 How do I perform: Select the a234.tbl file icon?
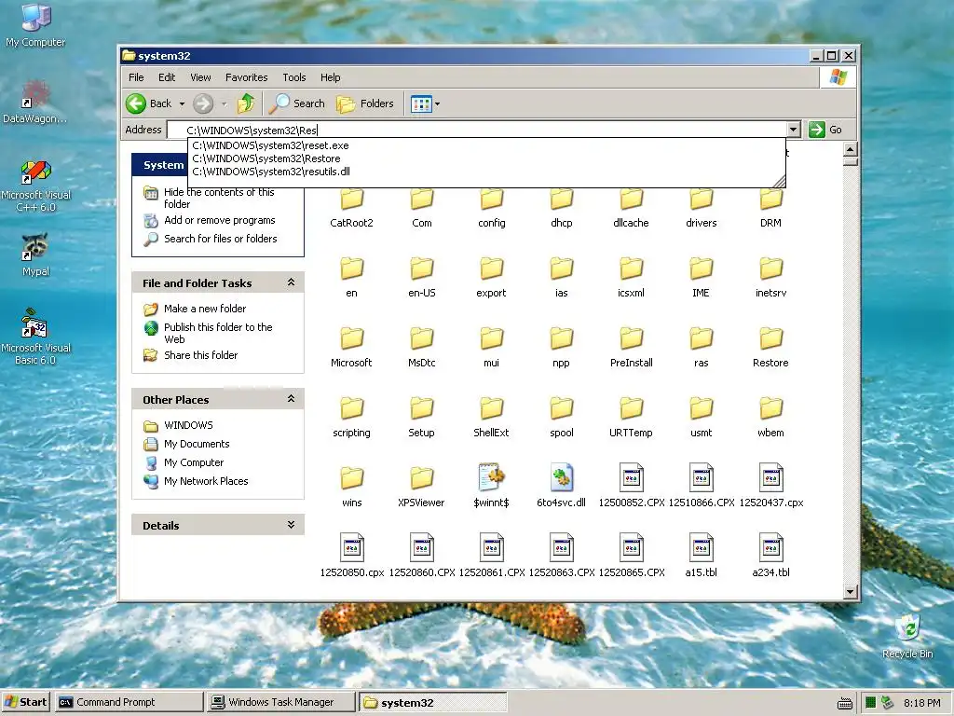[770, 547]
